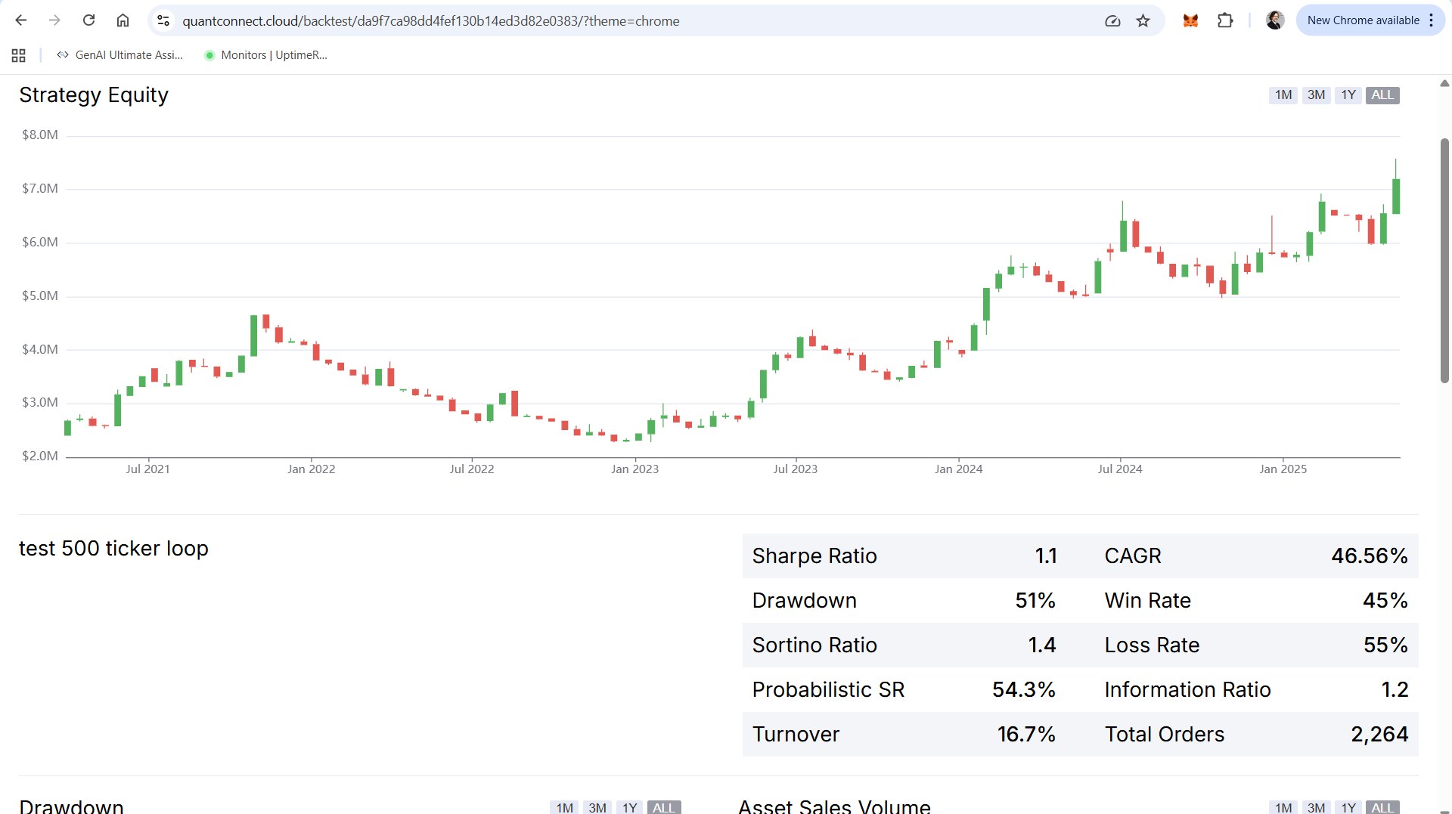Click the Drawdown value 51%
This screenshot has height=814, width=1452.
pos(1035,601)
